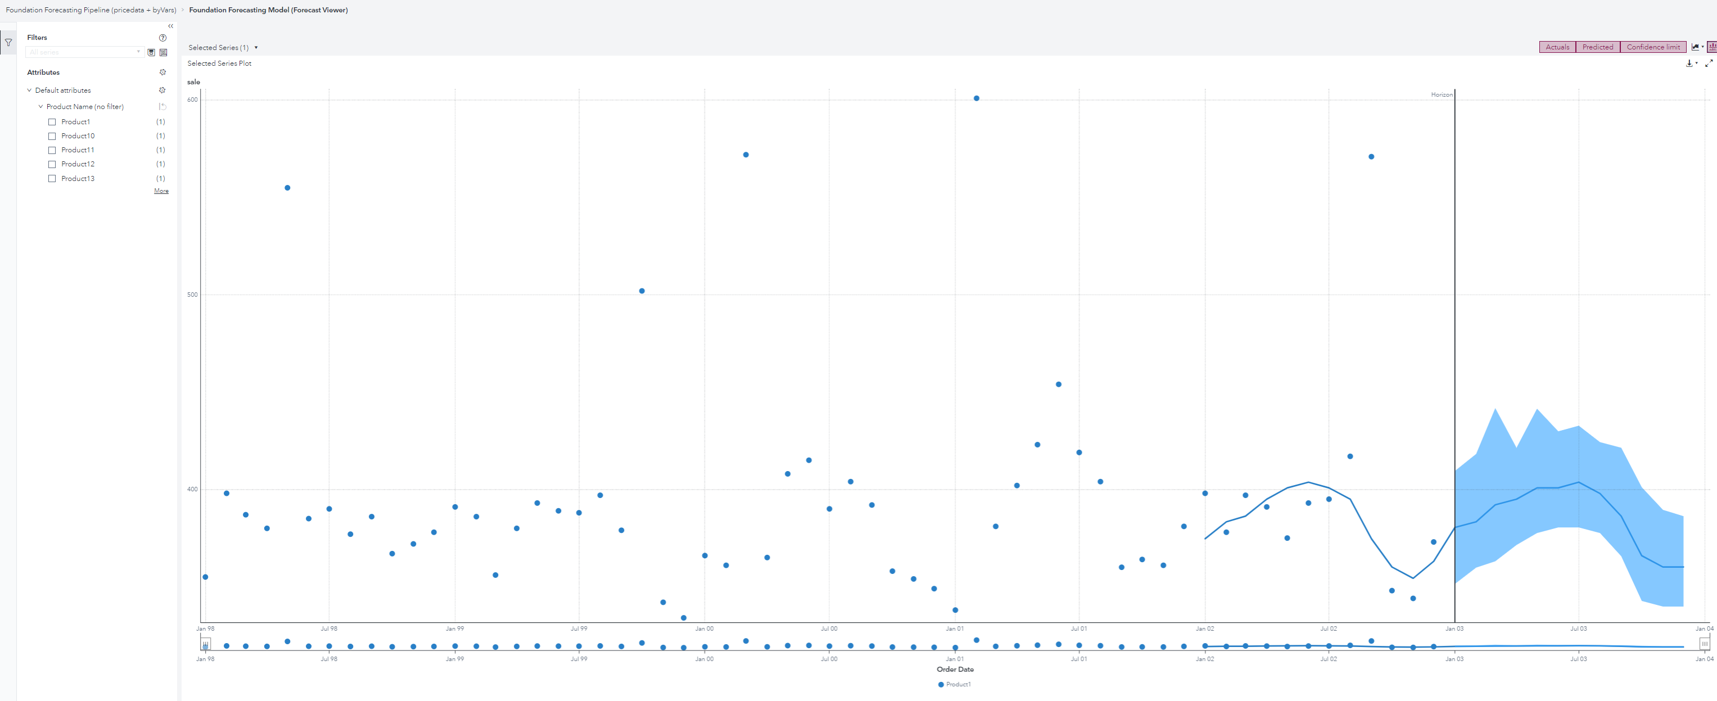Toggle the Confidence limit display

(1652, 47)
